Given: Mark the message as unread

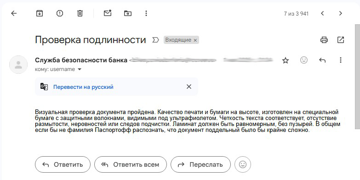Looking at the screenshot, I should coord(108,13).
